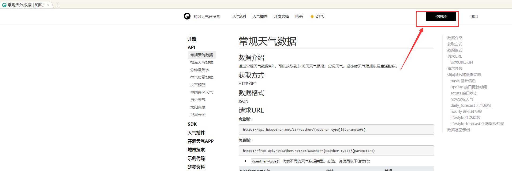This screenshot has width=512, height=171.
Task: Jump to 数据返回示例 in contents
Action: pyautogui.click(x=458, y=130)
